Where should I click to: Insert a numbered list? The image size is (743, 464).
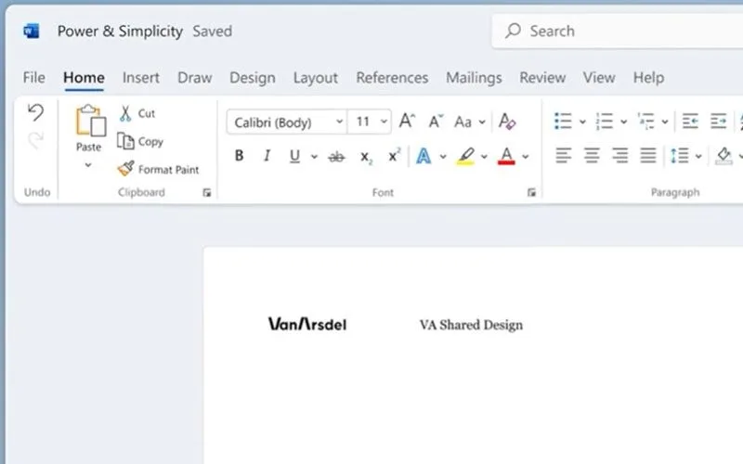[605, 122]
